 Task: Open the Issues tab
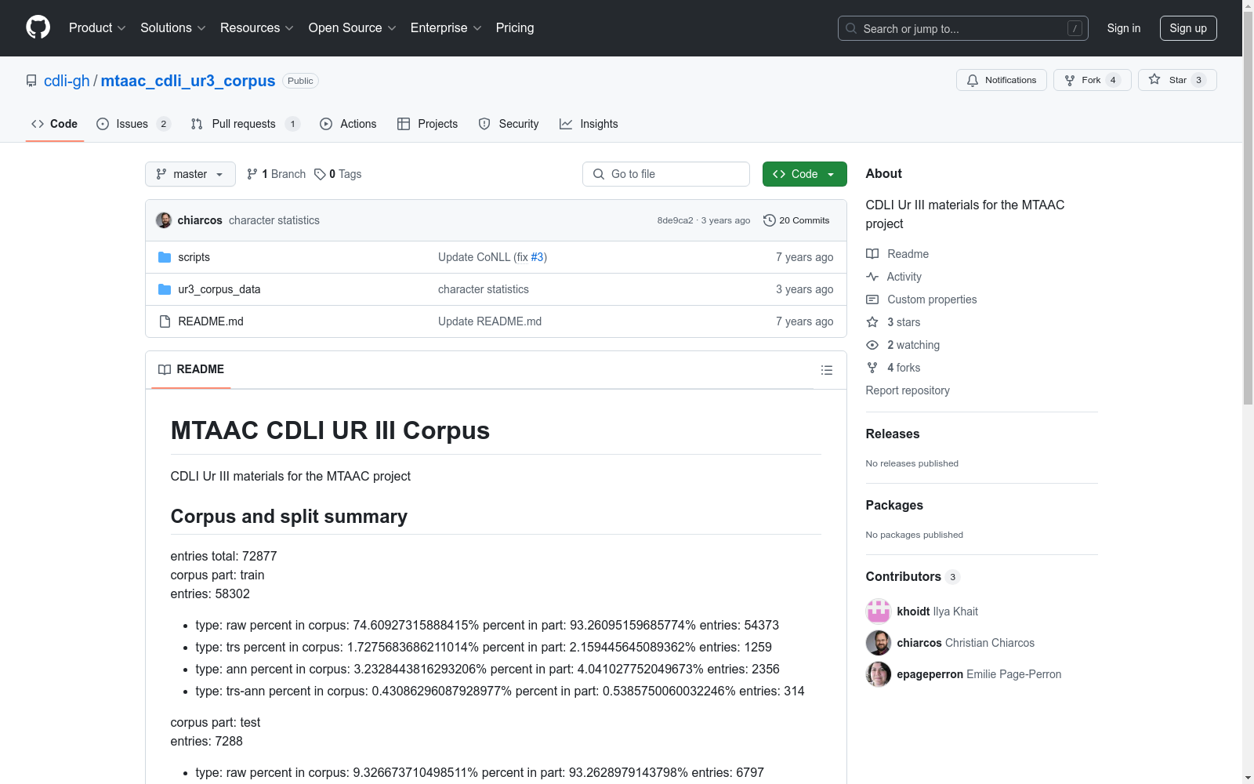click(x=133, y=124)
